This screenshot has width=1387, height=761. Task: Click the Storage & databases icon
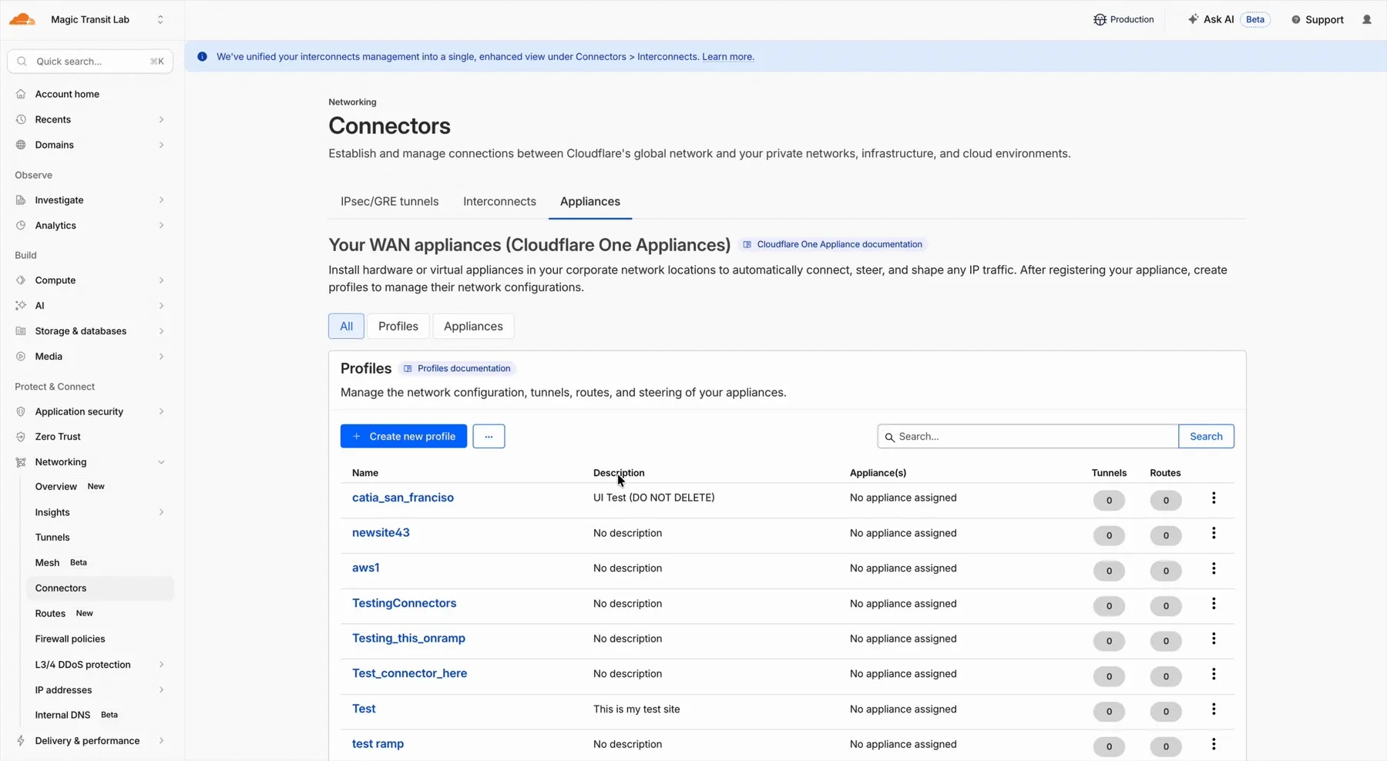[21, 331]
